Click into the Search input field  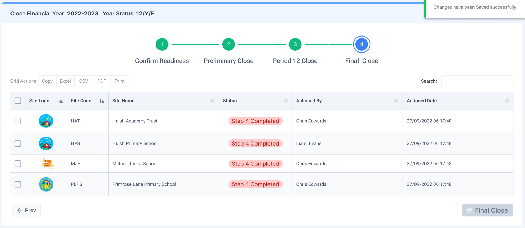pos(477,81)
